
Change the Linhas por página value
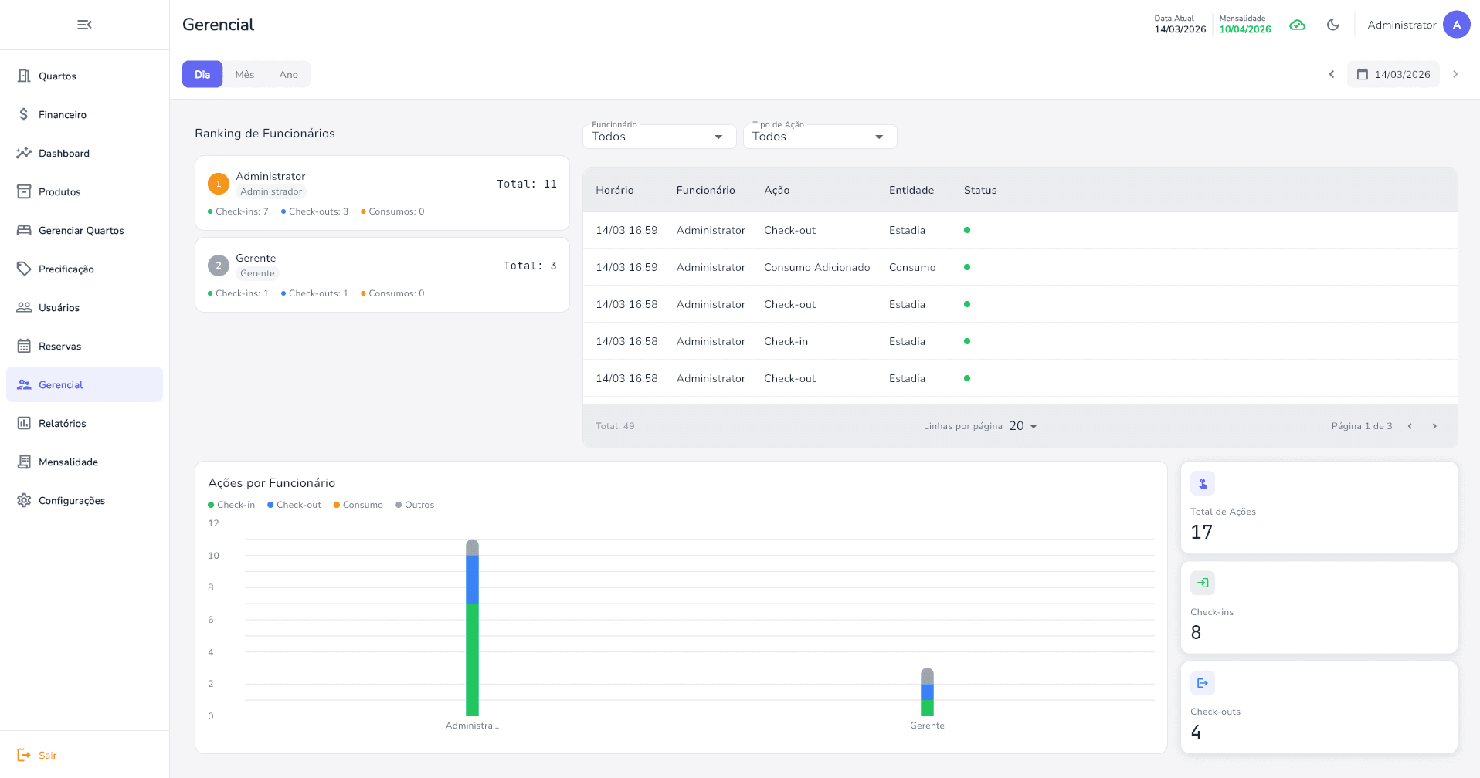pyautogui.click(x=1023, y=426)
